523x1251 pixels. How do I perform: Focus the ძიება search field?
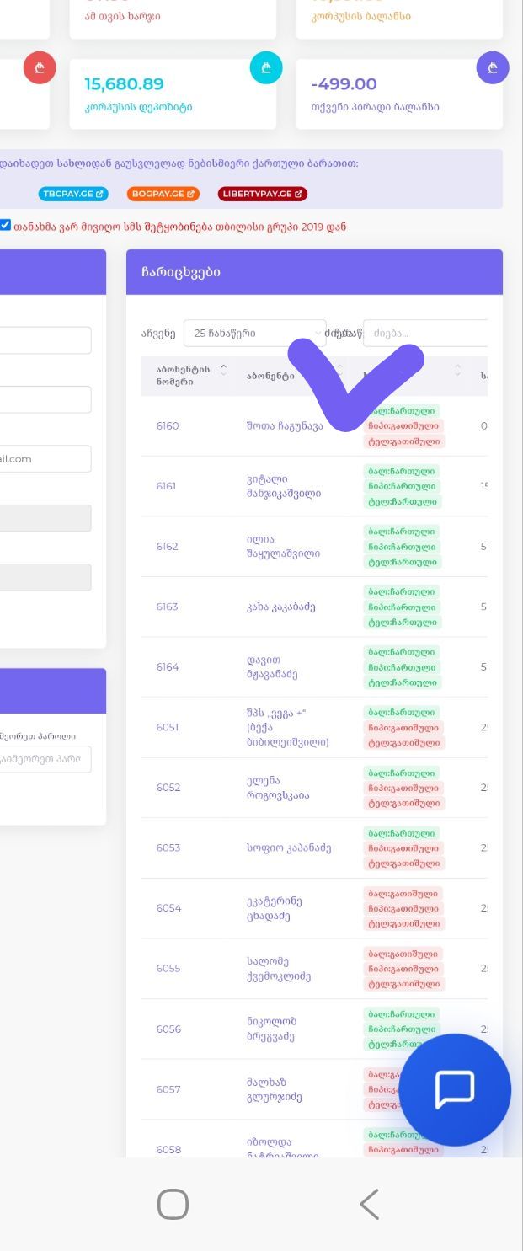(426, 333)
